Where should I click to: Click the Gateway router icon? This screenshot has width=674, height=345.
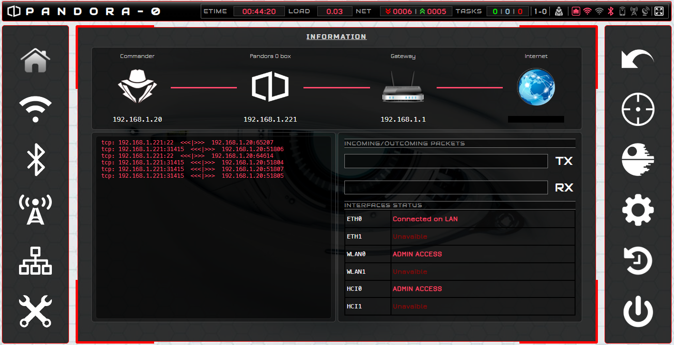[x=403, y=87]
